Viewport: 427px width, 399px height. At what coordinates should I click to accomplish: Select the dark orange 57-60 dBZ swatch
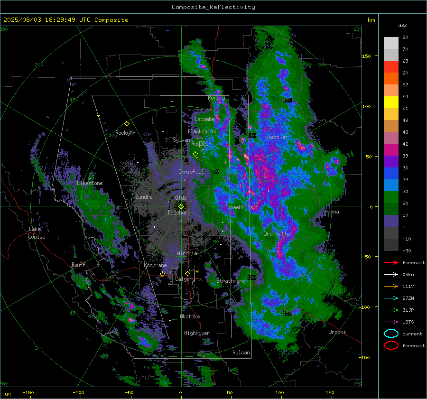pyautogui.click(x=391, y=78)
